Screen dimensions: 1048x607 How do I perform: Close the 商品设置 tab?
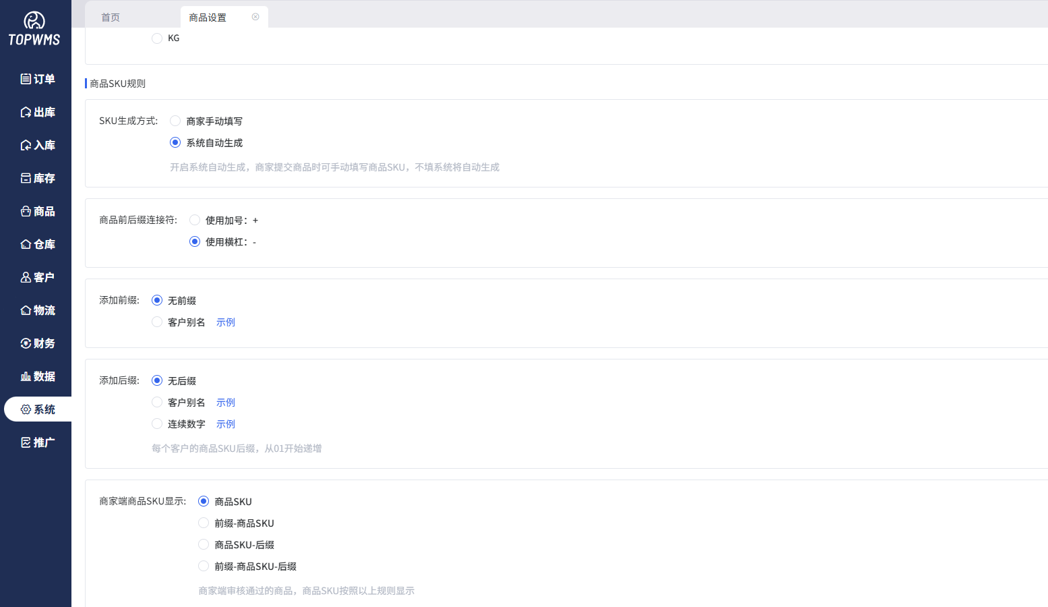tap(255, 17)
